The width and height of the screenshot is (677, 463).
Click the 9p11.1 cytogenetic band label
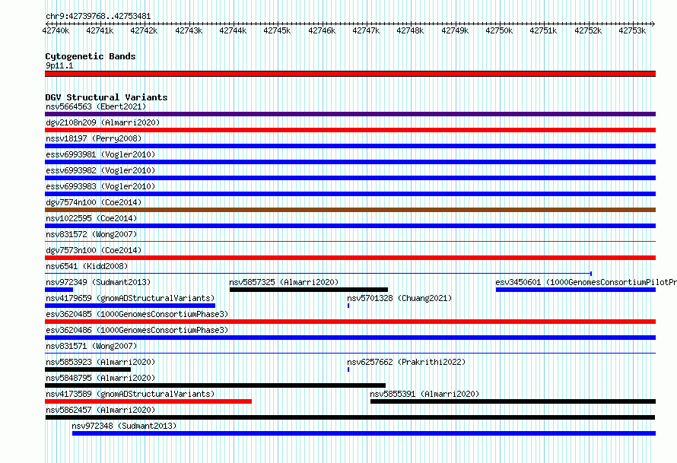click(x=59, y=65)
